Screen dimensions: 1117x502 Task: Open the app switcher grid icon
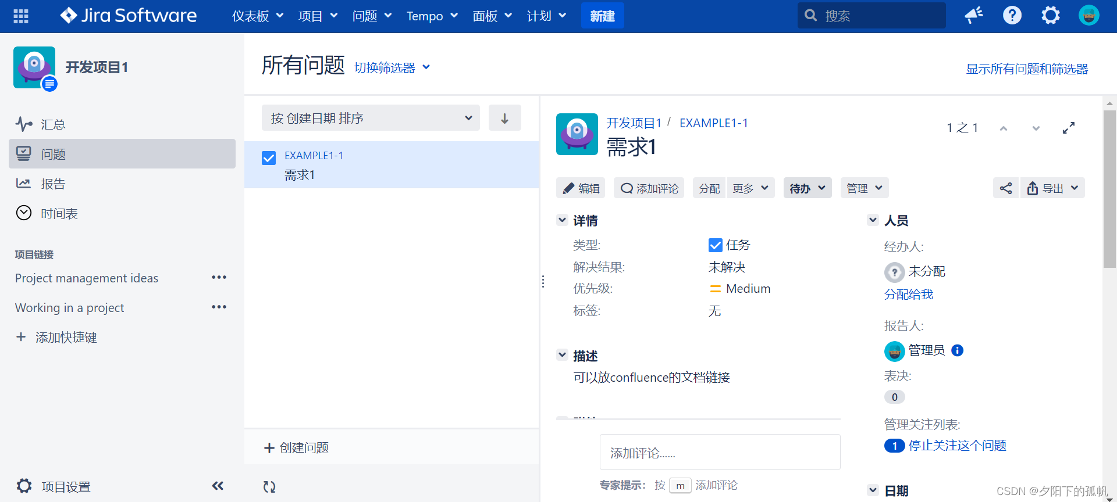21,16
